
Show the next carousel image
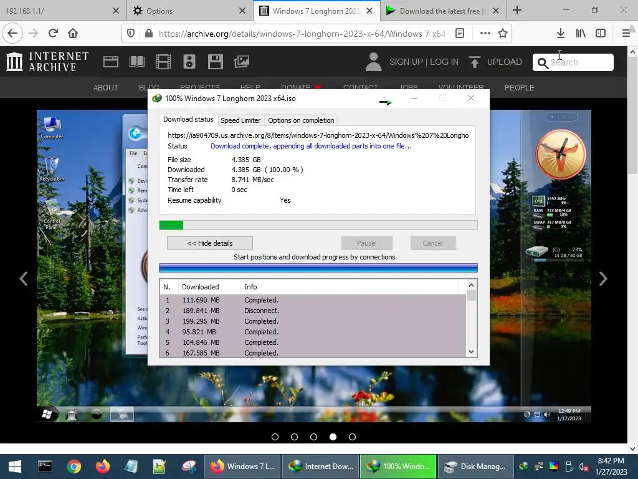[x=603, y=279]
